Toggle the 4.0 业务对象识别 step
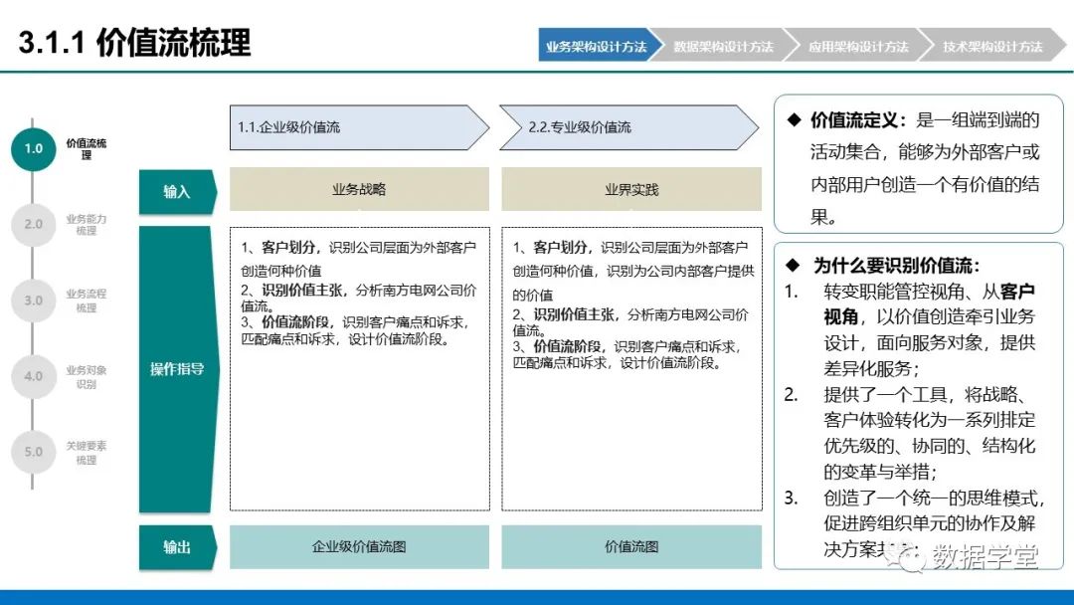The height and width of the screenshot is (605, 1074). 34,376
